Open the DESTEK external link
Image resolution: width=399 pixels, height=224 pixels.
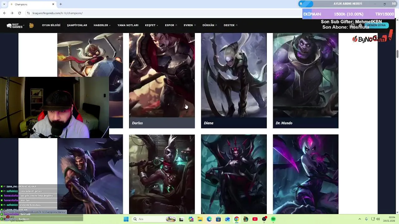(x=230, y=26)
